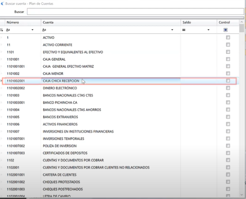Open the Cuenta filter dropdown arrow
246x199 pixels.
(172, 30)
